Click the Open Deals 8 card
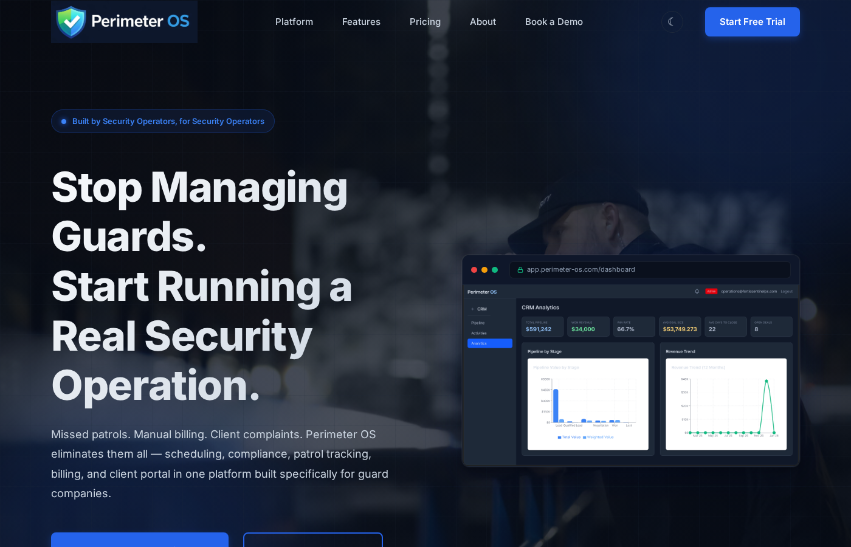 click(771, 326)
